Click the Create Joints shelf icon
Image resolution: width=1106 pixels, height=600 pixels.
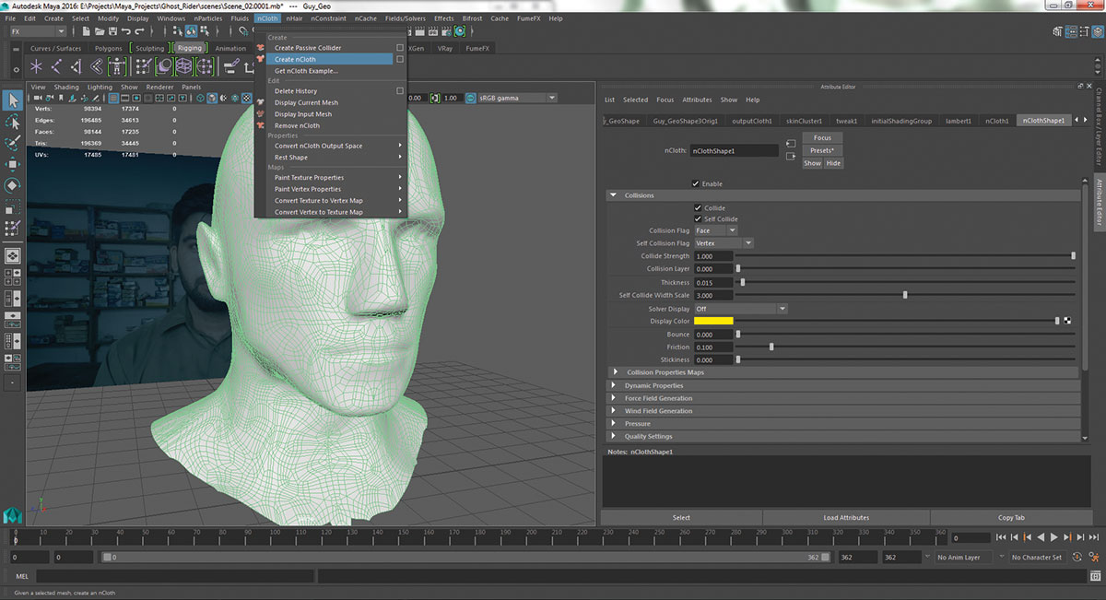pyautogui.click(x=57, y=66)
